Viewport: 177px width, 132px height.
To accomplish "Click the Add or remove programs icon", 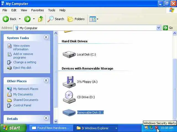I will 9,54.
